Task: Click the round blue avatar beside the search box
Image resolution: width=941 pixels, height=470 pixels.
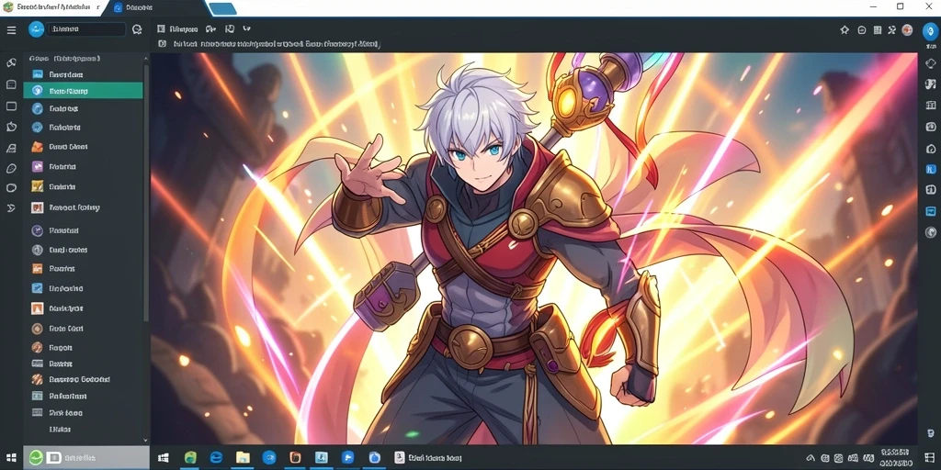Action: (36, 29)
